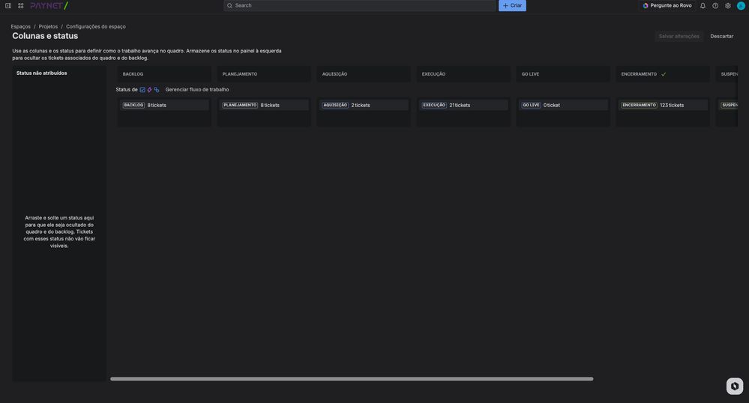Click the purple epic issue type icon
This screenshot has width=749, height=403.
pyautogui.click(x=149, y=90)
